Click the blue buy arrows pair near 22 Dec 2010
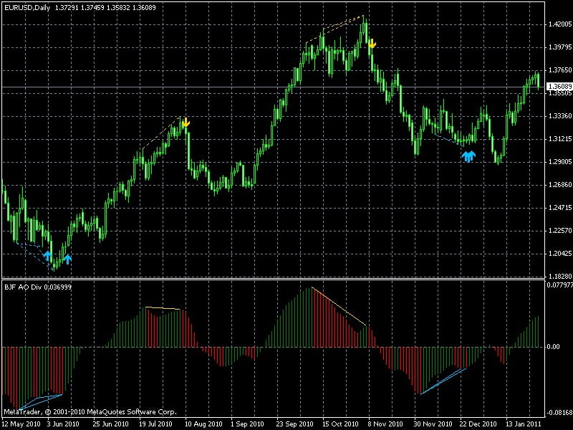Screen dimensions: 573x430 tap(468, 156)
